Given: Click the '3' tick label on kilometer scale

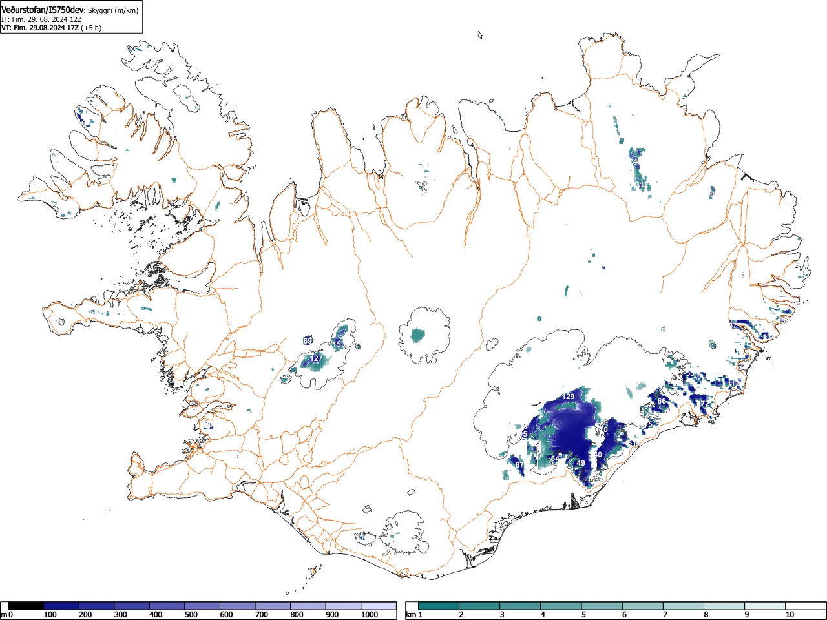Looking at the screenshot, I should 502,615.
